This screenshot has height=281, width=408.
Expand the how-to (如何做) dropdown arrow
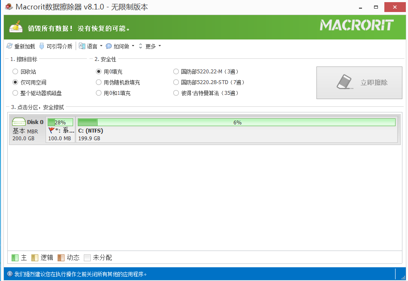pos(133,46)
